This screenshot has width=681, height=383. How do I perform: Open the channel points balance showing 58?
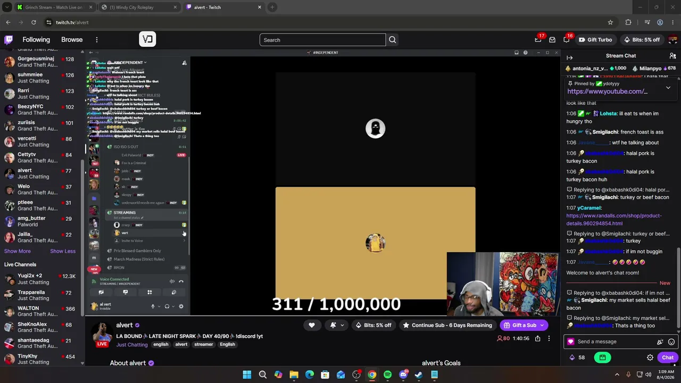click(577, 357)
